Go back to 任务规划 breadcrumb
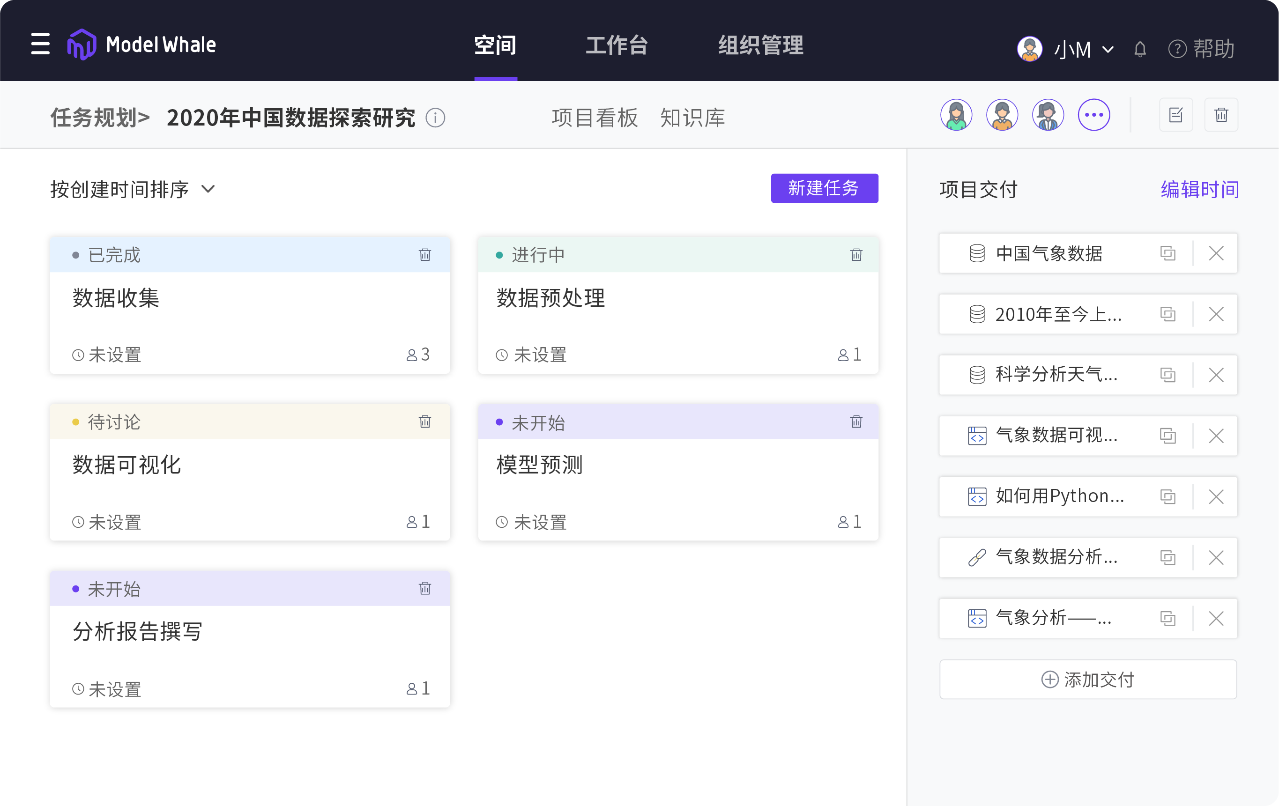This screenshot has height=806, width=1279. (100, 118)
